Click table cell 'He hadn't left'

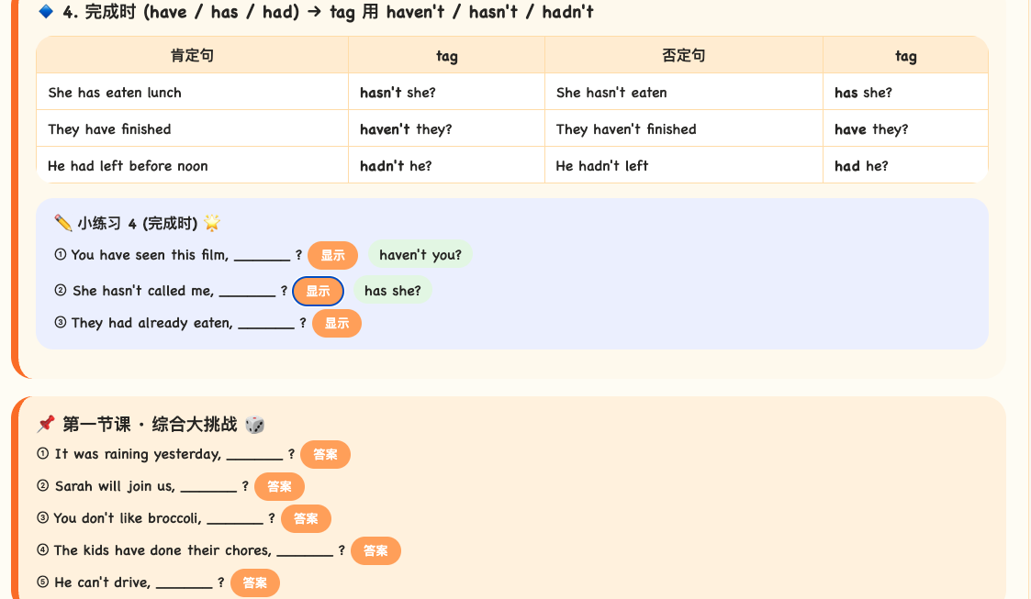point(684,165)
